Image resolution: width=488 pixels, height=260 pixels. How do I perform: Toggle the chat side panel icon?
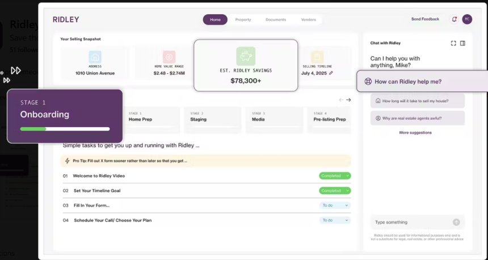pos(463,43)
